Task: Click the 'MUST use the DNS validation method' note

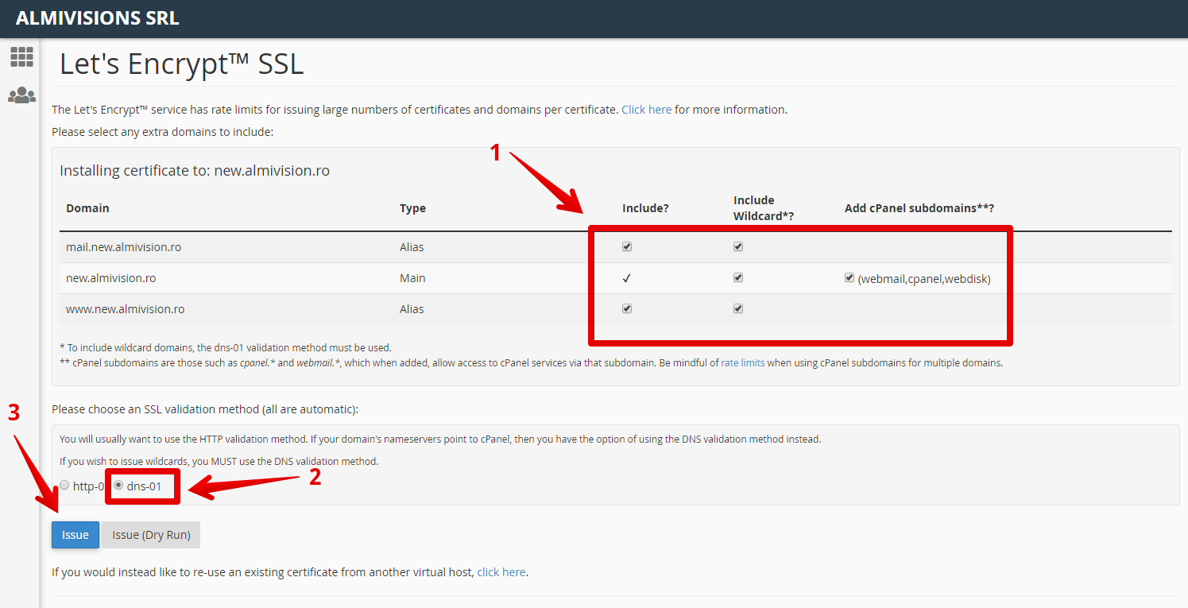Action: click(x=219, y=461)
